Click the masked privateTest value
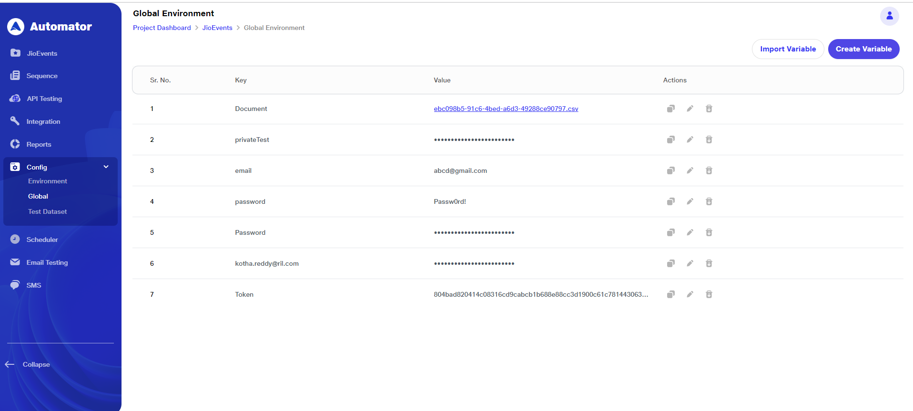Viewport: 913px width, 411px height. [474, 140]
